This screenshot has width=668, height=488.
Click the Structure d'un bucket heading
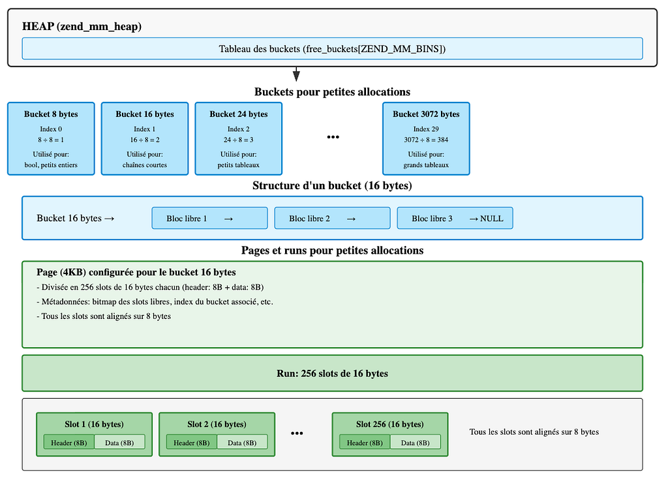(x=332, y=185)
